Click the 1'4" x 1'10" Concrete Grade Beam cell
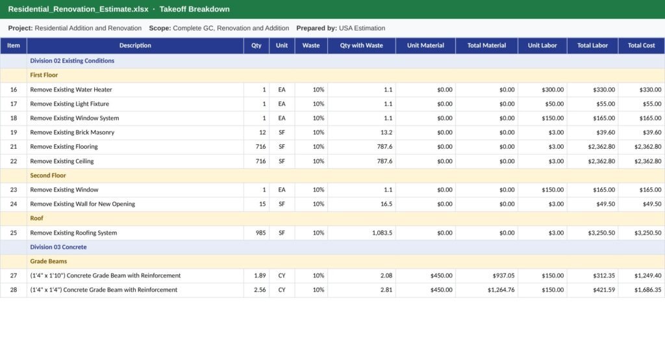Screen dimensions: 665x358 135,275
